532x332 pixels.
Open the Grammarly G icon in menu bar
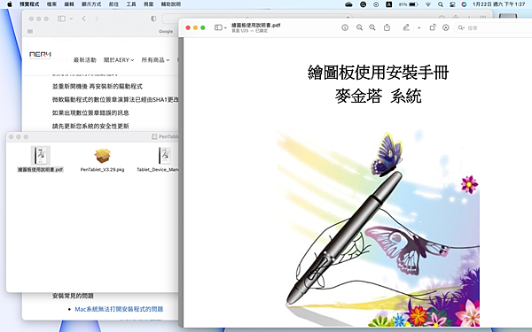(363, 4)
